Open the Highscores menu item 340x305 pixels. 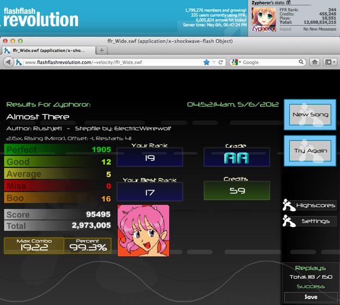click(x=309, y=205)
